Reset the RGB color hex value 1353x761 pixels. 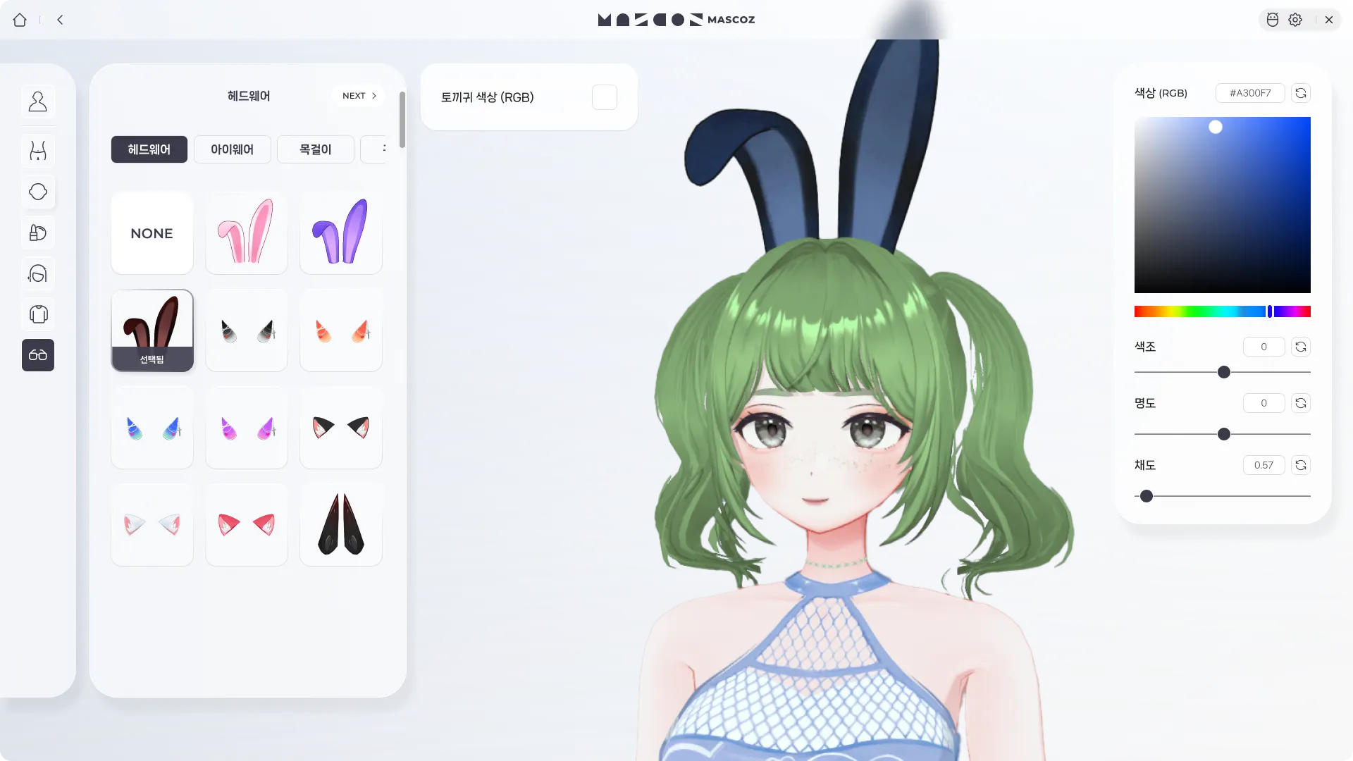pos(1301,93)
